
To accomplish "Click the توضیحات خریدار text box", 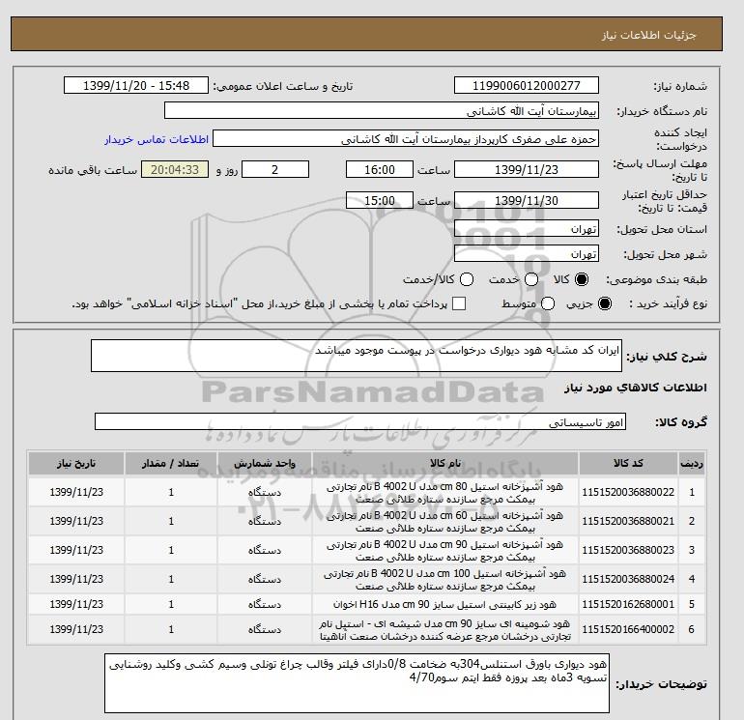I will click(357, 683).
